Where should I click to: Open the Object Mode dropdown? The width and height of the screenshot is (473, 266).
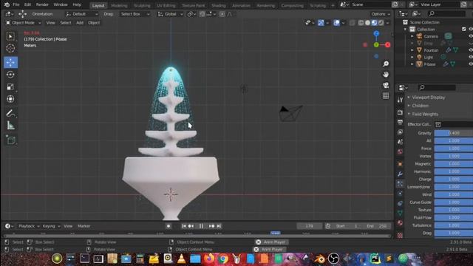(23, 23)
